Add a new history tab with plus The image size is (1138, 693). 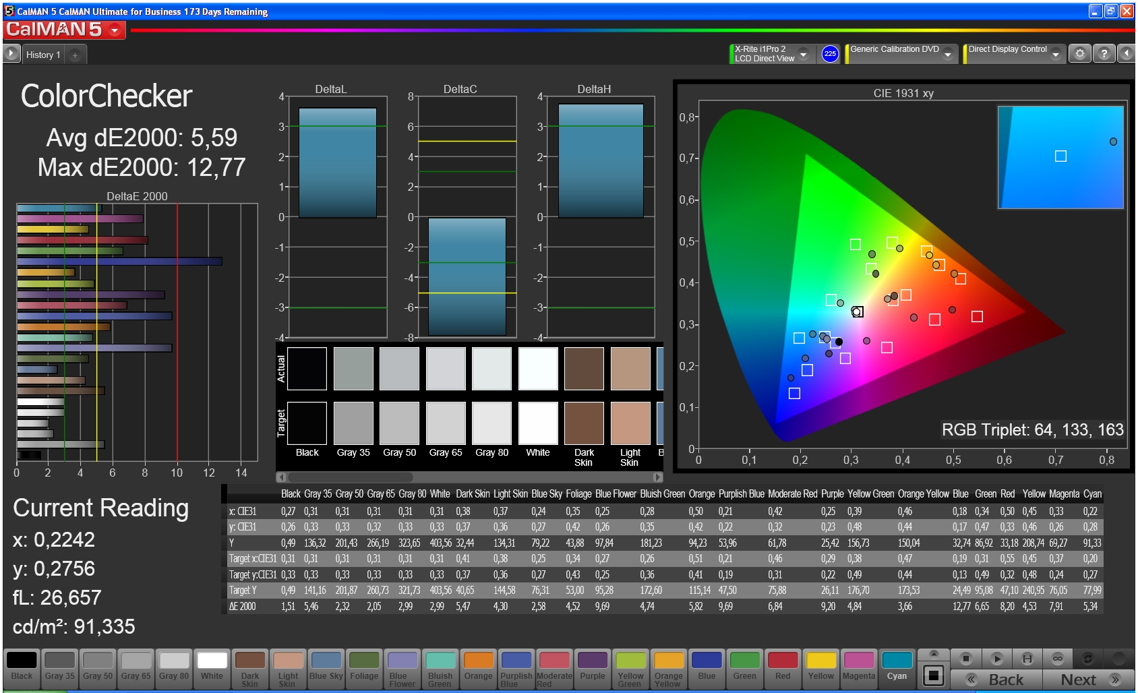(75, 55)
